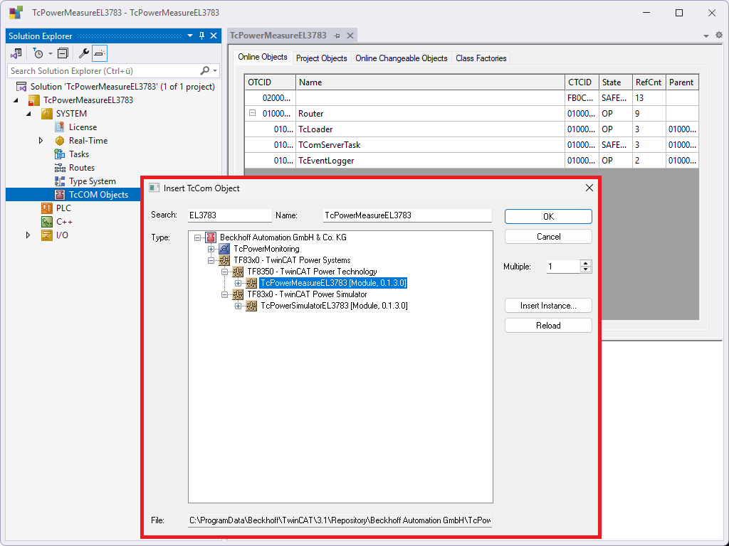Collapse TF83x0 TwinCAT Power Simulator node
Screen dimensions: 729x546
click(224, 294)
